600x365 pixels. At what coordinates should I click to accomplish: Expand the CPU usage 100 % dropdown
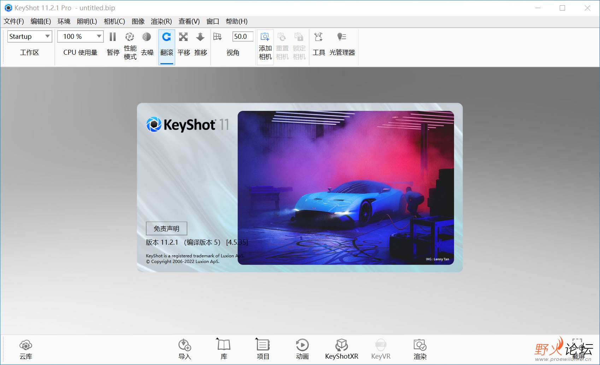click(80, 36)
